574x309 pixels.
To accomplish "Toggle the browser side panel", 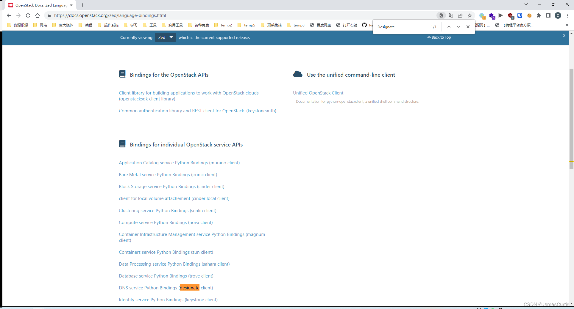I will (x=548, y=15).
